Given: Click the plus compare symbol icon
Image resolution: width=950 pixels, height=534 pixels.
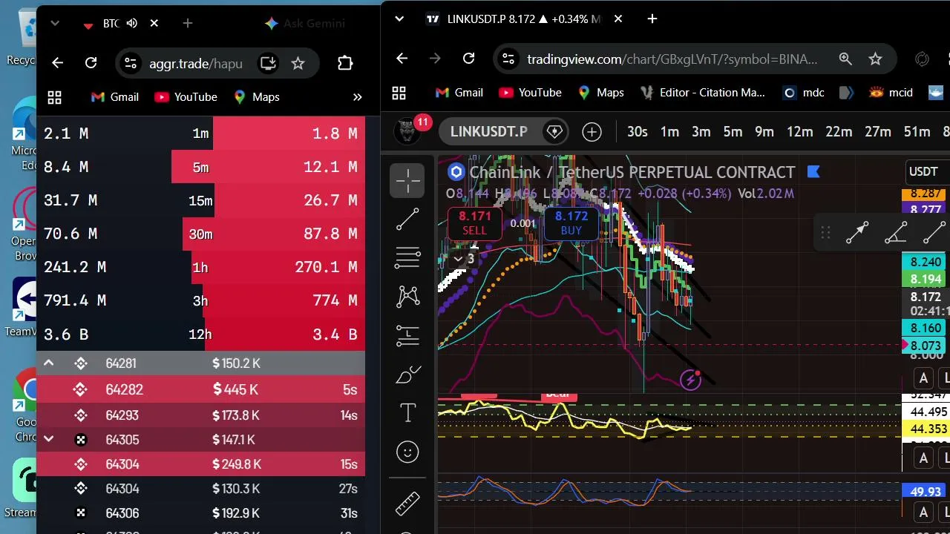Looking at the screenshot, I should (592, 132).
